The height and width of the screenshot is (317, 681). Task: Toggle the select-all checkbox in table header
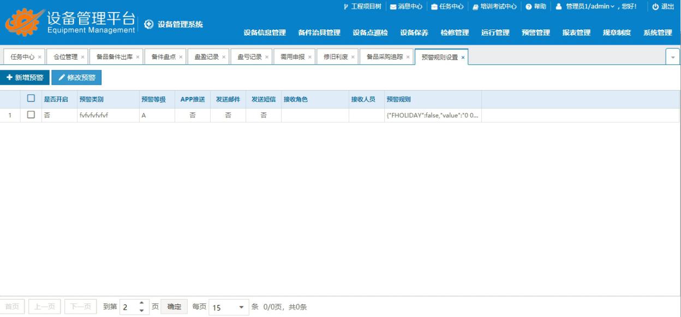point(31,99)
